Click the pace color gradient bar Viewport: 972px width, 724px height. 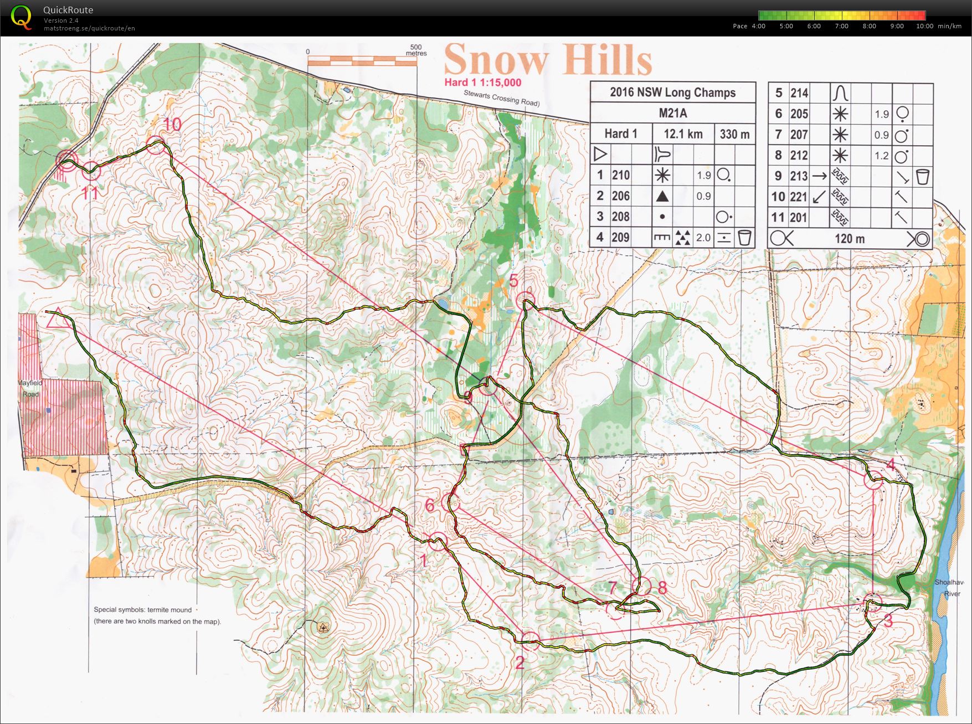pyautogui.click(x=841, y=16)
